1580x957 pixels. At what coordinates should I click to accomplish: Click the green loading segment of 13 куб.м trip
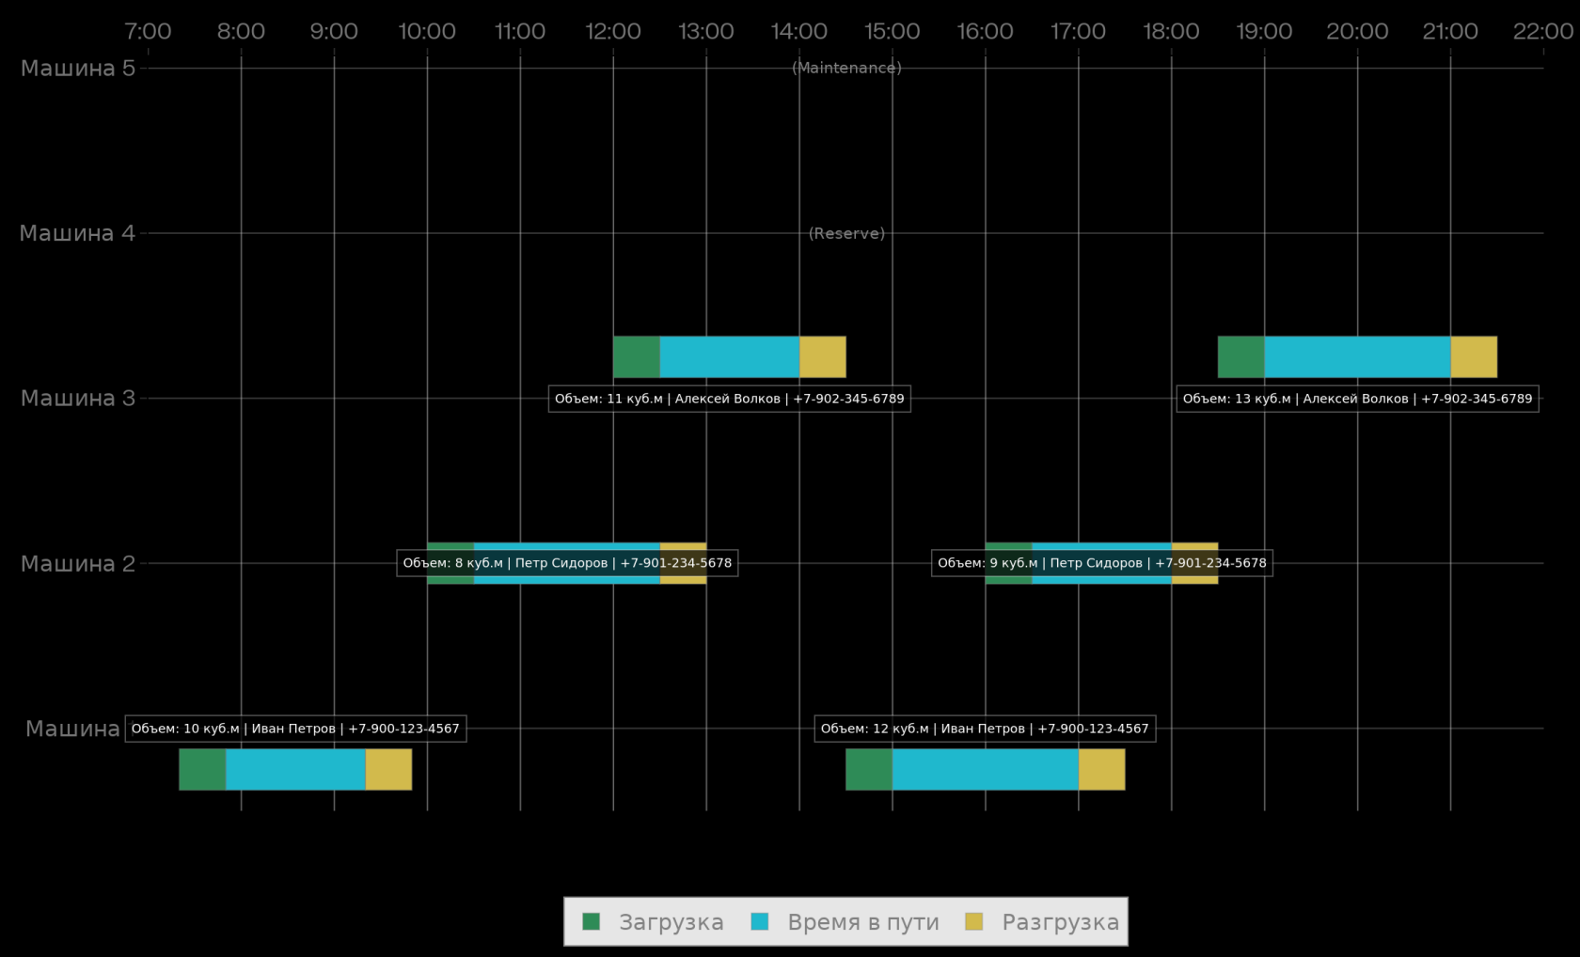1240,357
